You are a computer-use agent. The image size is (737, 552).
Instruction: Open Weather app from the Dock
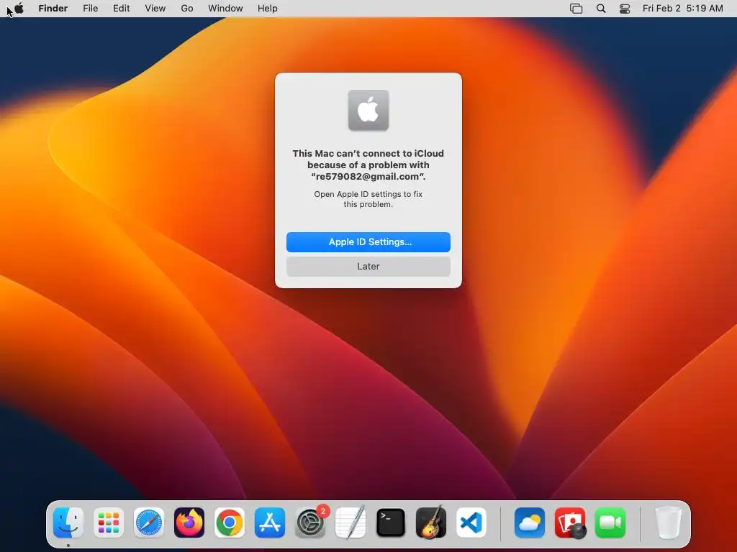pyautogui.click(x=530, y=523)
